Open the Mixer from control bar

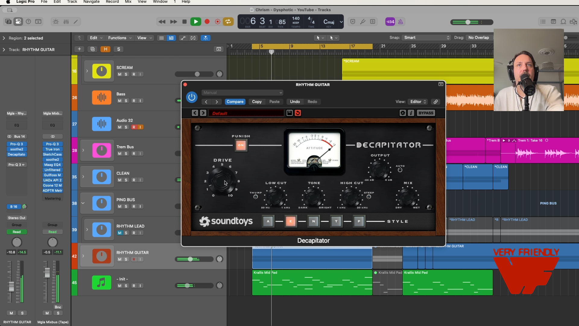[x=66, y=22]
